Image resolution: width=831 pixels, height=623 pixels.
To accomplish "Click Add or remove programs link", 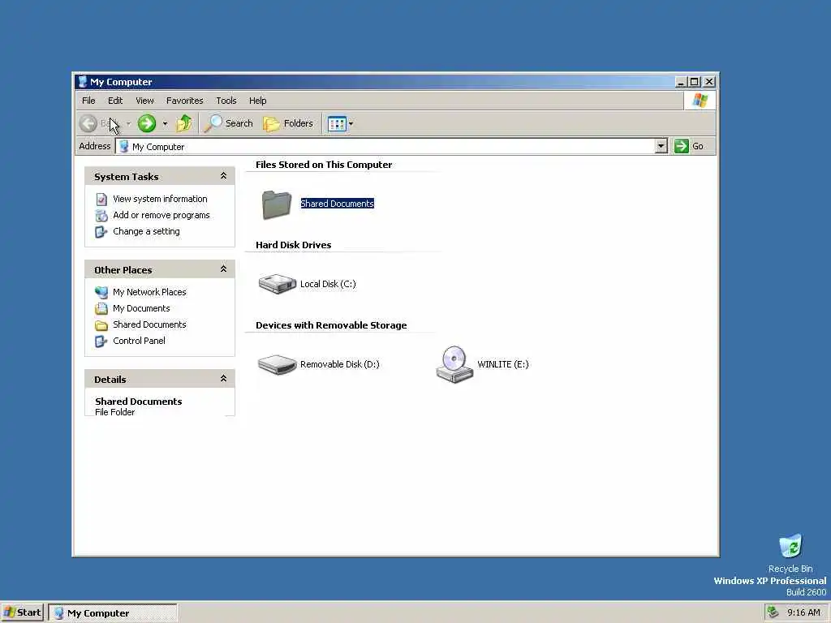I will [161, 215].
